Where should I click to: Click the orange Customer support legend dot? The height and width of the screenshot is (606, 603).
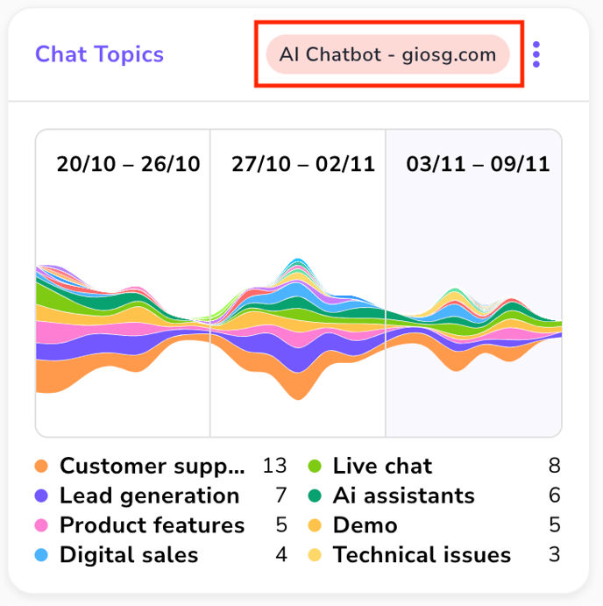click(42, 467)
